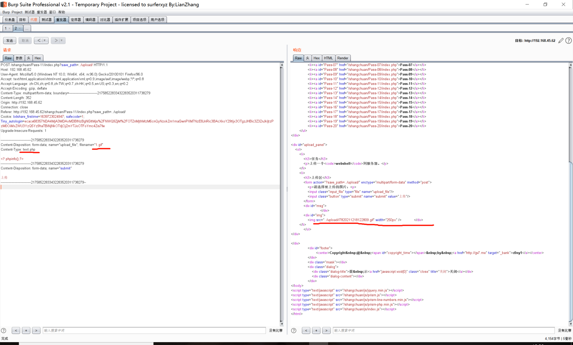Click the request search help icon

4,330
